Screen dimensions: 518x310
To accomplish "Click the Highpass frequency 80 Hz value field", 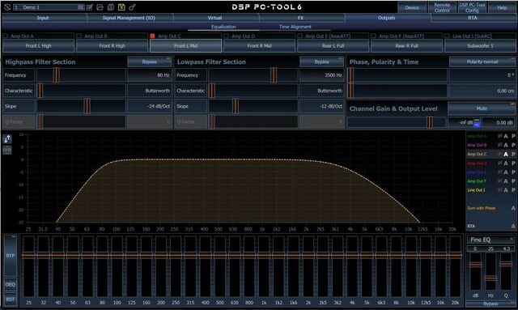I will (149, 75).
